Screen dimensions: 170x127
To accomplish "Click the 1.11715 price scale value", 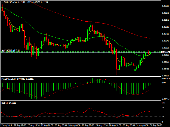I will point(166,69).
